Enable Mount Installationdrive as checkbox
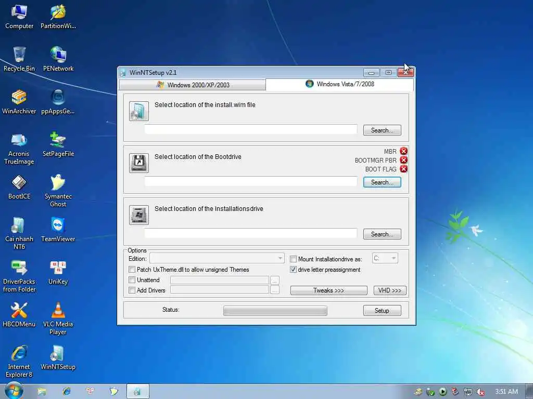The height and width of the screenshot is (399, 533). (293, 259)
